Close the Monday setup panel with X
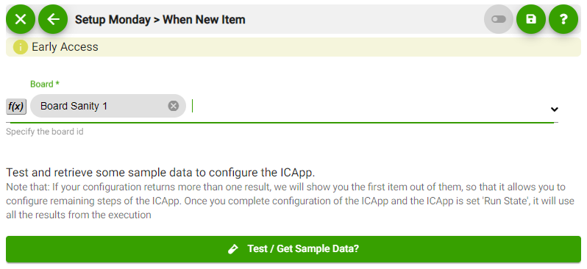Viewport: 587px width, 269px height. (21, 19)
